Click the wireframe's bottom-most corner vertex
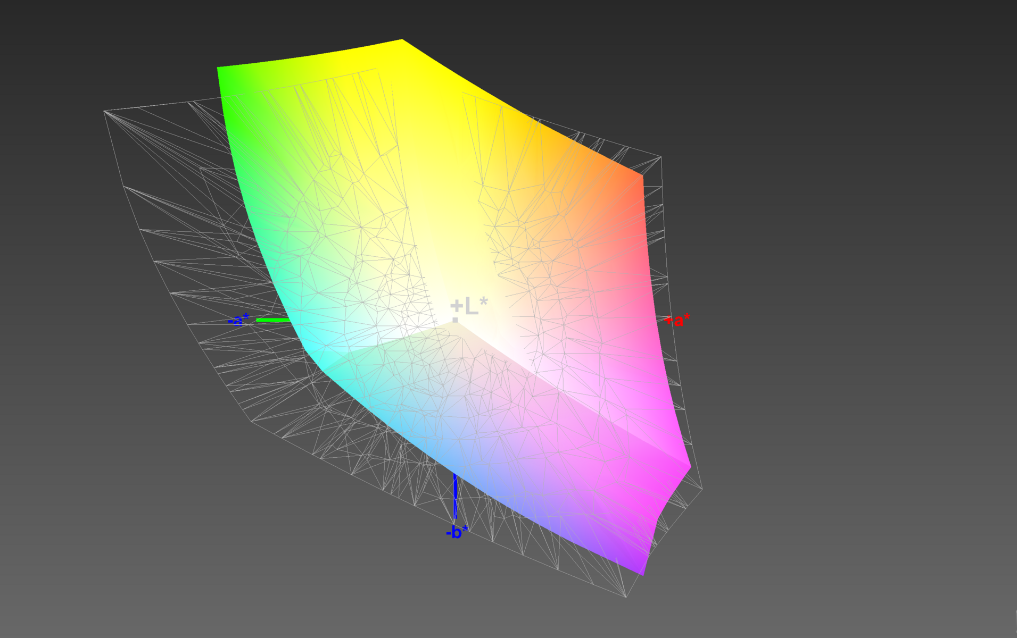 pos(626,597)
